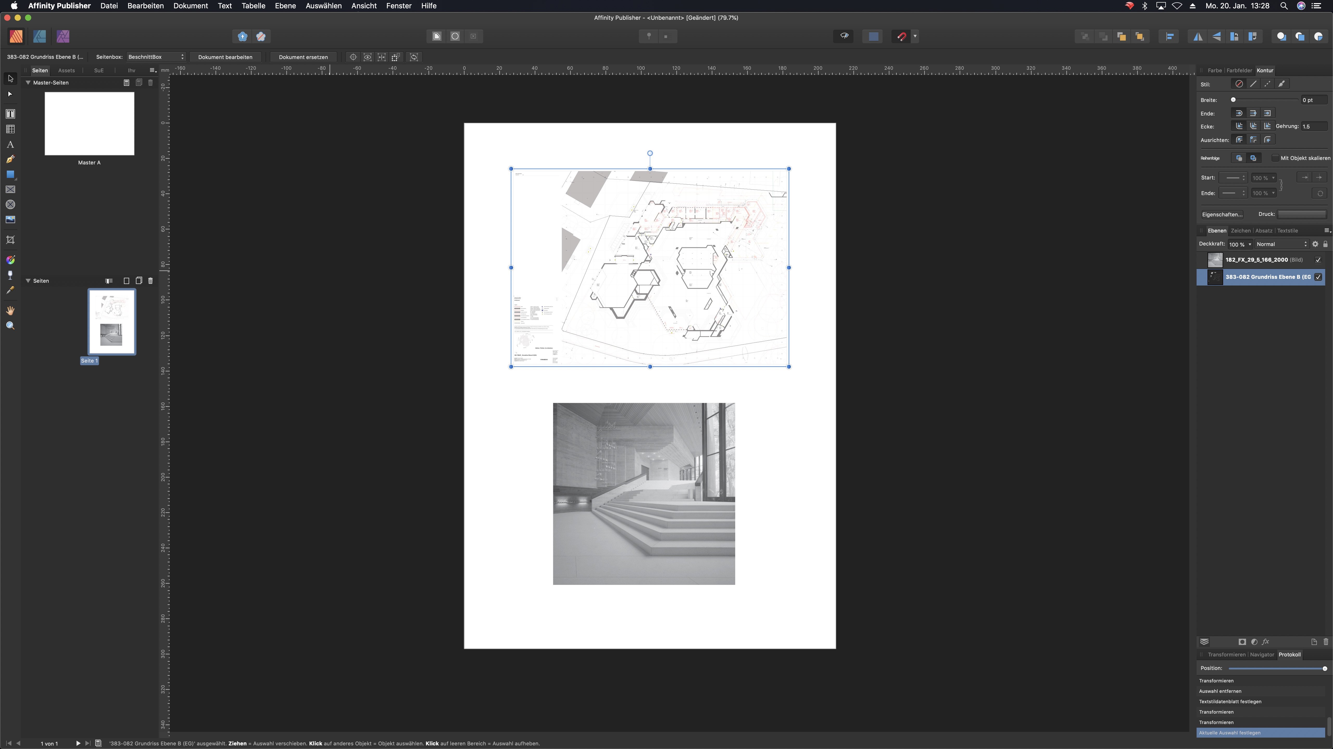1333x749 pixels.
Task: Open Start arrowhead percentage dropdown
Action: point(1264,178)
